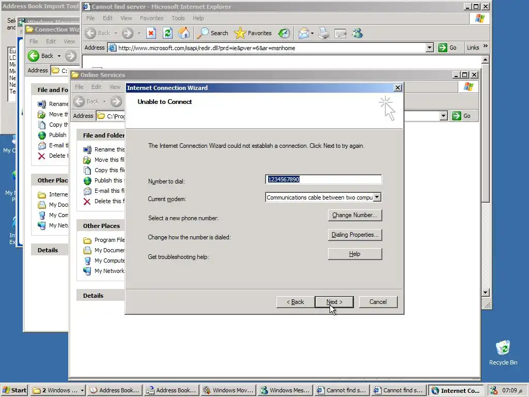Click the Stop icon in Internet Explorer toolbar
Image resolution: width=529 pixels, height=397 pixels.
coord(151,33)
